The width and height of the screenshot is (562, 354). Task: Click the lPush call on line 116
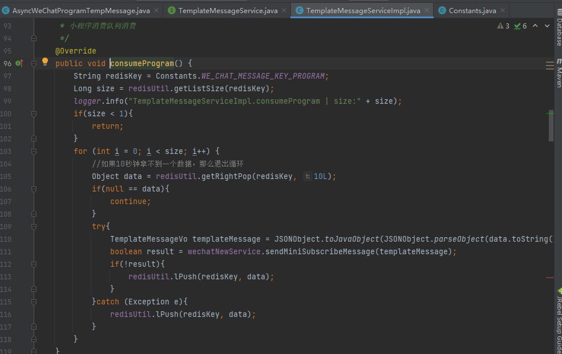coord(167,314)
